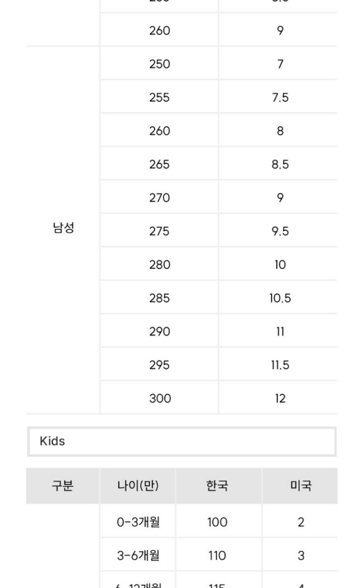The width and height of the screenshot is (358, 588).
Task: Select the 한국 column header
Action: 217,486
